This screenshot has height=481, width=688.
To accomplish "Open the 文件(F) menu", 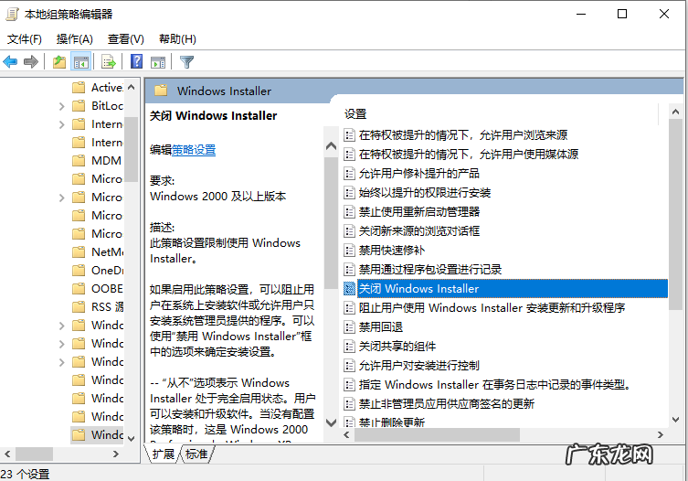I will tap(24, 39).
